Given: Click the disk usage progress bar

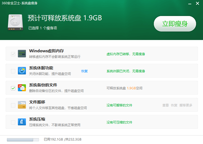Looking at the screenshot, I should 23,139.
